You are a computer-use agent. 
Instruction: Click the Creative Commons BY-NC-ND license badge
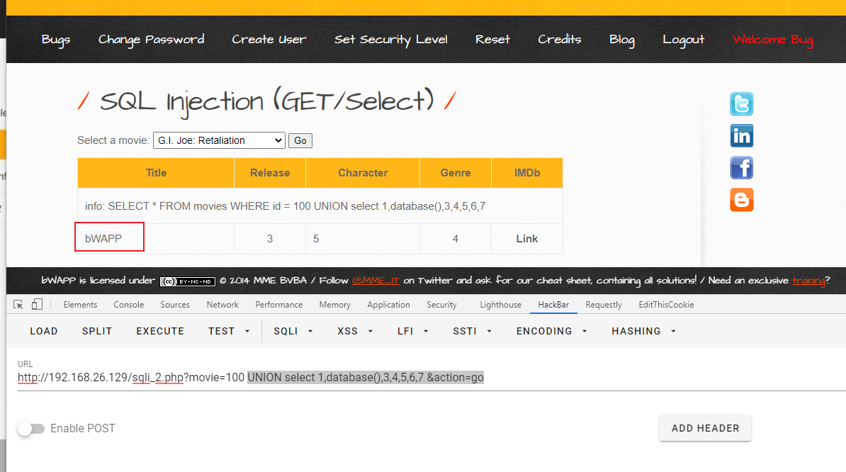(x=188, y=281)
